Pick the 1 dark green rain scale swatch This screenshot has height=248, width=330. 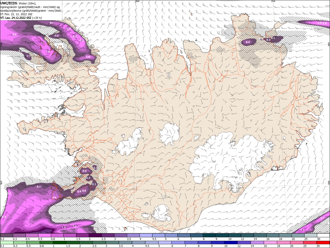pyautogui.click(x=59, y=243)
